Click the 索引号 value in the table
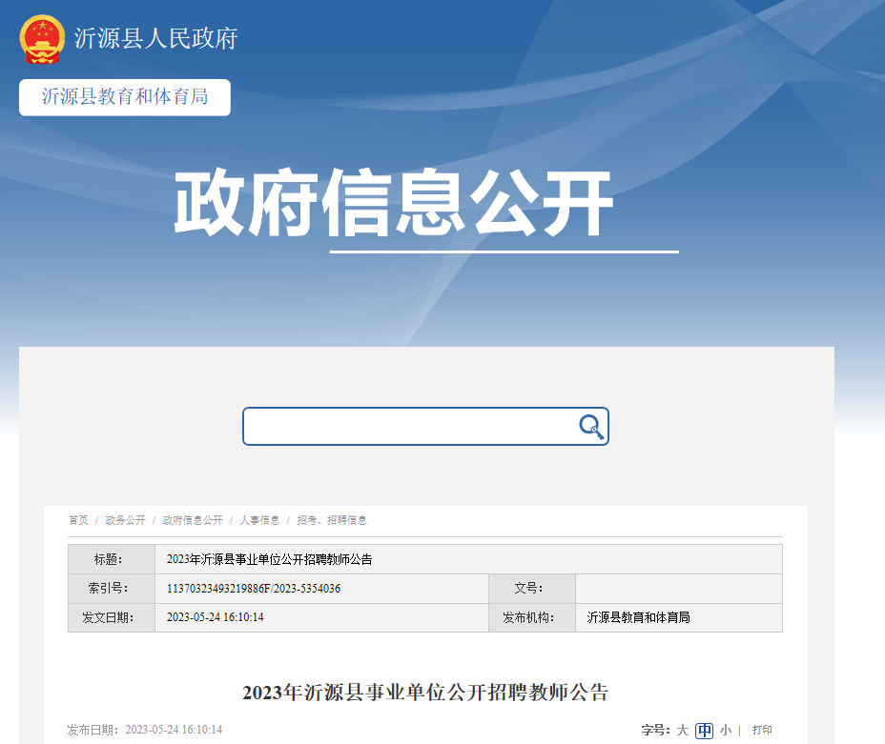The image size is (885, 744). [x=254, y=589]
